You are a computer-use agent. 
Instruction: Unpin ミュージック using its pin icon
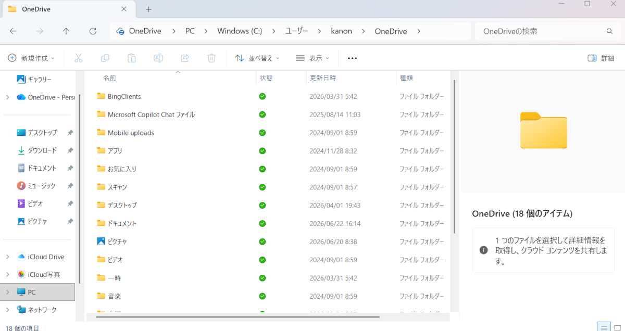coord(70,186)
